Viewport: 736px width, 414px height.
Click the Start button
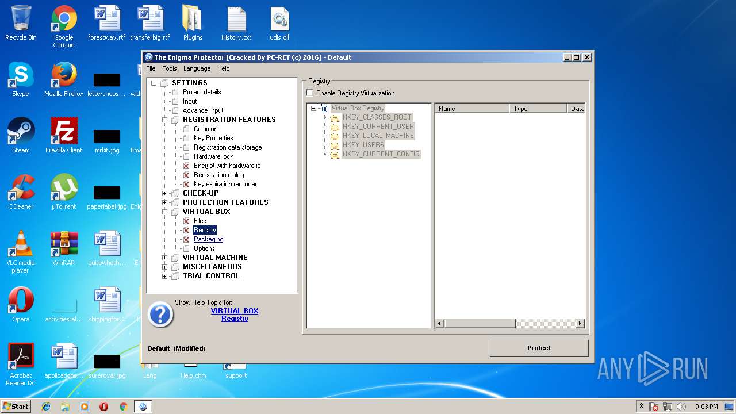(16, 407)
